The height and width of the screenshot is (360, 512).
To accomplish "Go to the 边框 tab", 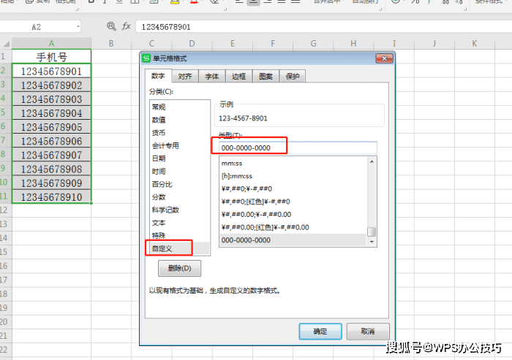I will [238, 76].
